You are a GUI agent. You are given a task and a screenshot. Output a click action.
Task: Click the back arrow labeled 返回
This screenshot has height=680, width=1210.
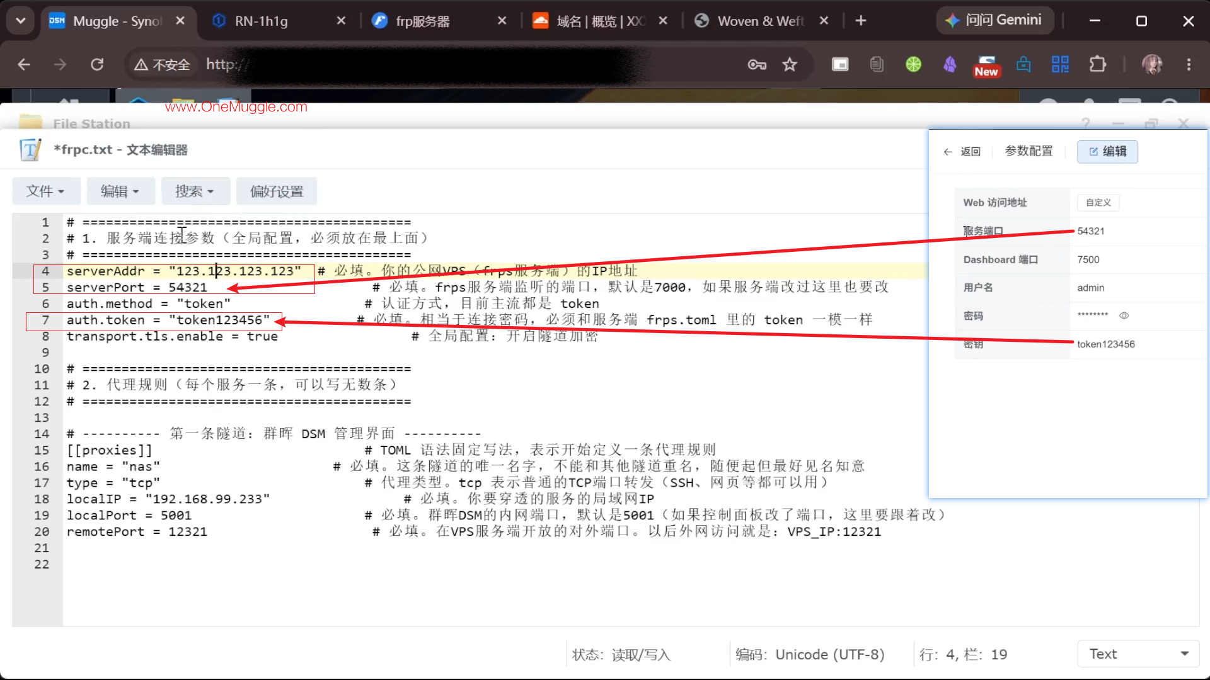click(961, 152)
